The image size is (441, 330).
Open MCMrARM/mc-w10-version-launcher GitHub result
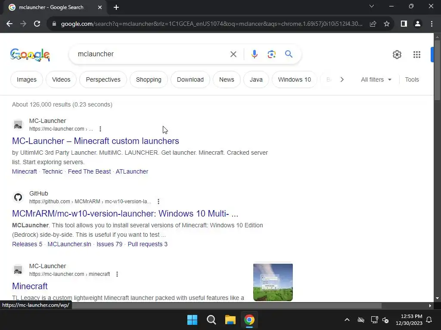[125, 214]
